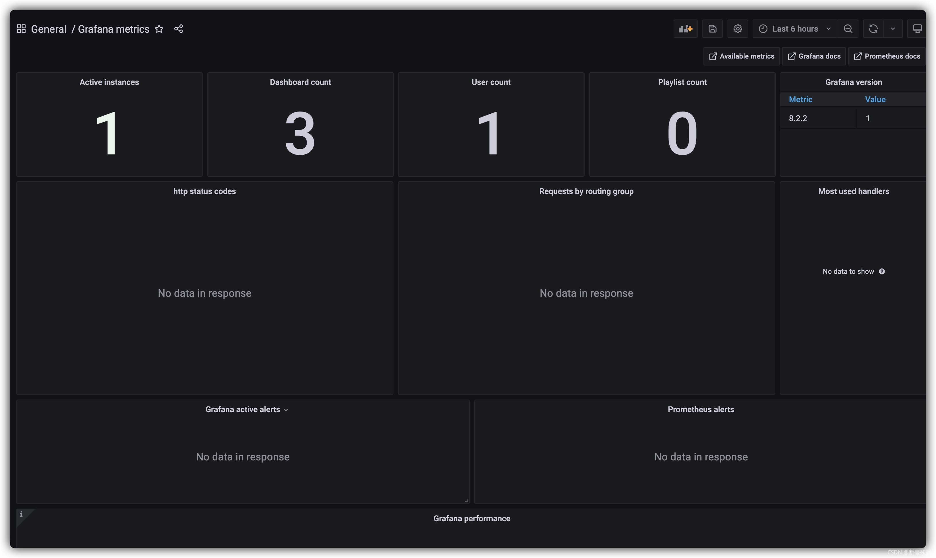
Task: Expand the refresh interval dropdown
Action: [893, 29]
